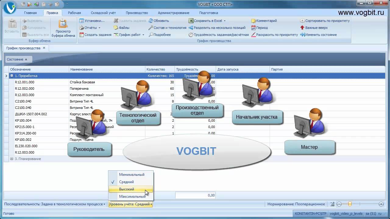Viewport: 390px width, 219px height.
Task: Open Просмотр буфера обмена
Action: pyautogui.click(x=63, y=28)
